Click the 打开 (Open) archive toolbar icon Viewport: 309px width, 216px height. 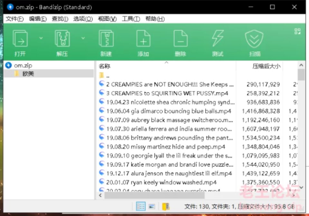[20, 39]
